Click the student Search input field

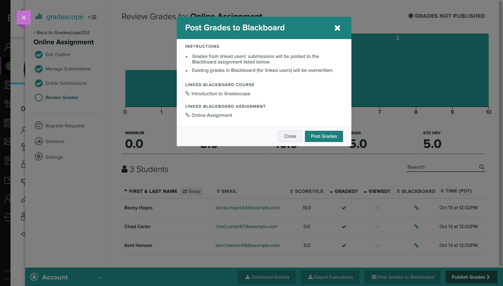[442, 167]
